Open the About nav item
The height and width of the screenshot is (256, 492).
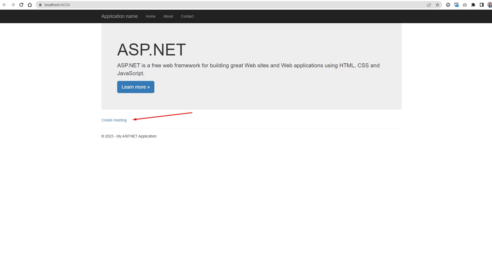coord(168,16)
